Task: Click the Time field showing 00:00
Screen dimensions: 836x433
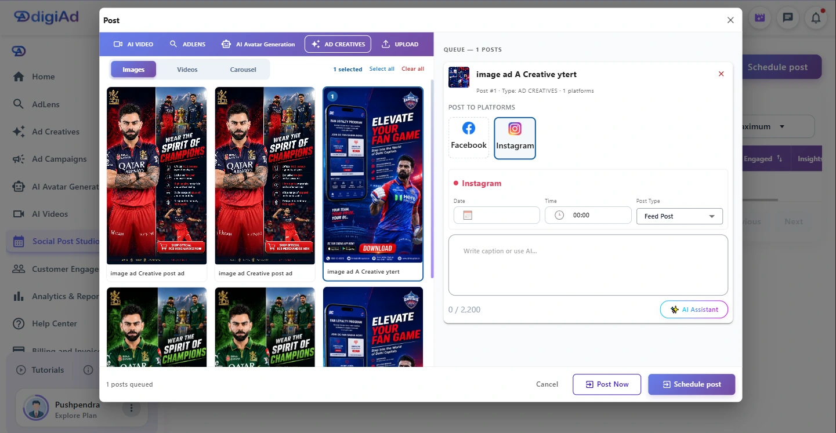Action: coord(588,215)
